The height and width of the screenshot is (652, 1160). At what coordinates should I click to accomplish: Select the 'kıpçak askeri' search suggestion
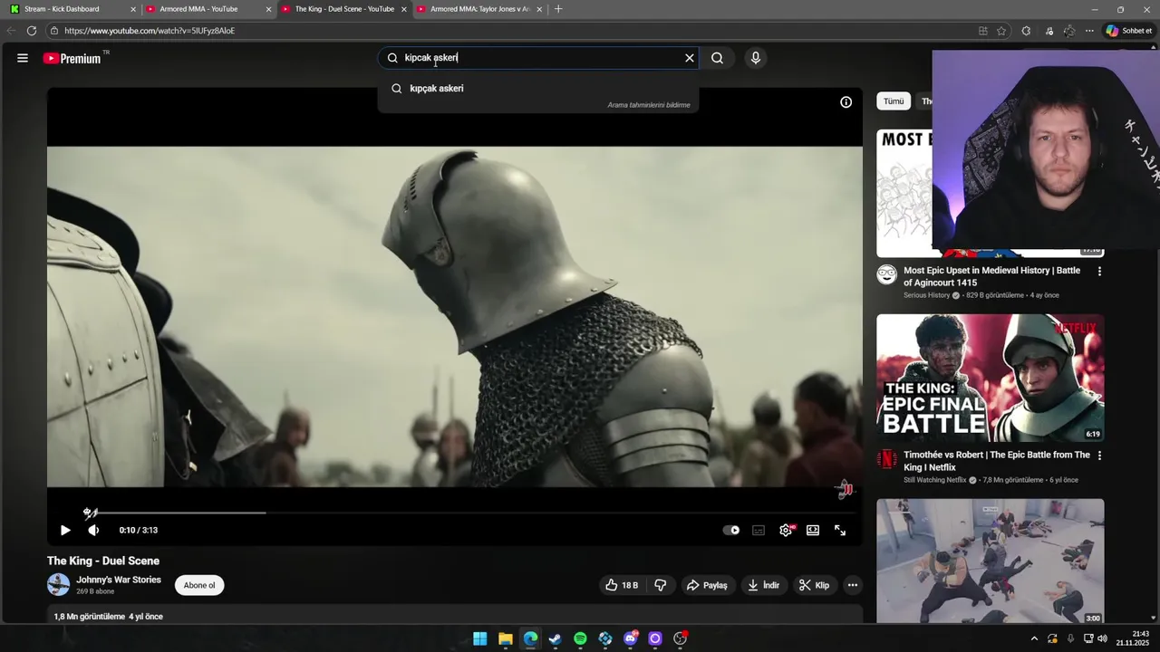pyautogui.click(x=538, y=88)
